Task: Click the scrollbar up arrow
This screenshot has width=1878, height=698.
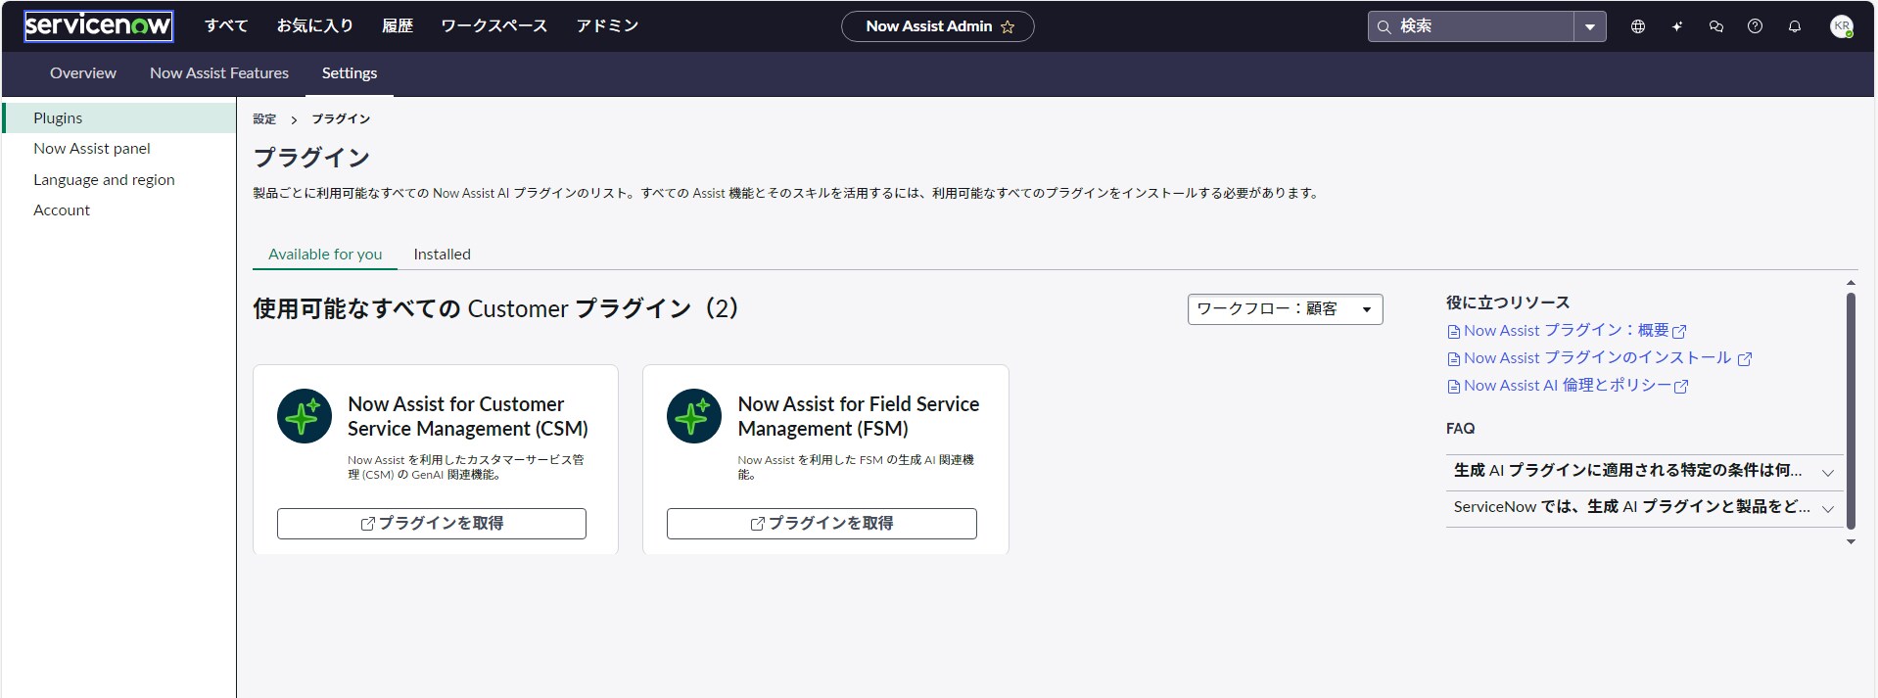Action: [1851, 283]
